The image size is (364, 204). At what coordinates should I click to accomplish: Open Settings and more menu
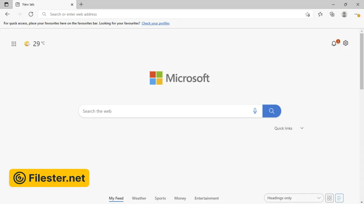357,14
